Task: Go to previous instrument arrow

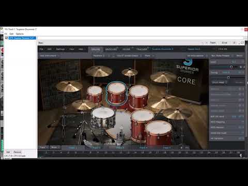Action: pyautogui.click(x=109, y=56)
